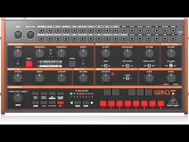Tap the KYBD button
Screen dimensions: 189x142
[x=78, y=103]
